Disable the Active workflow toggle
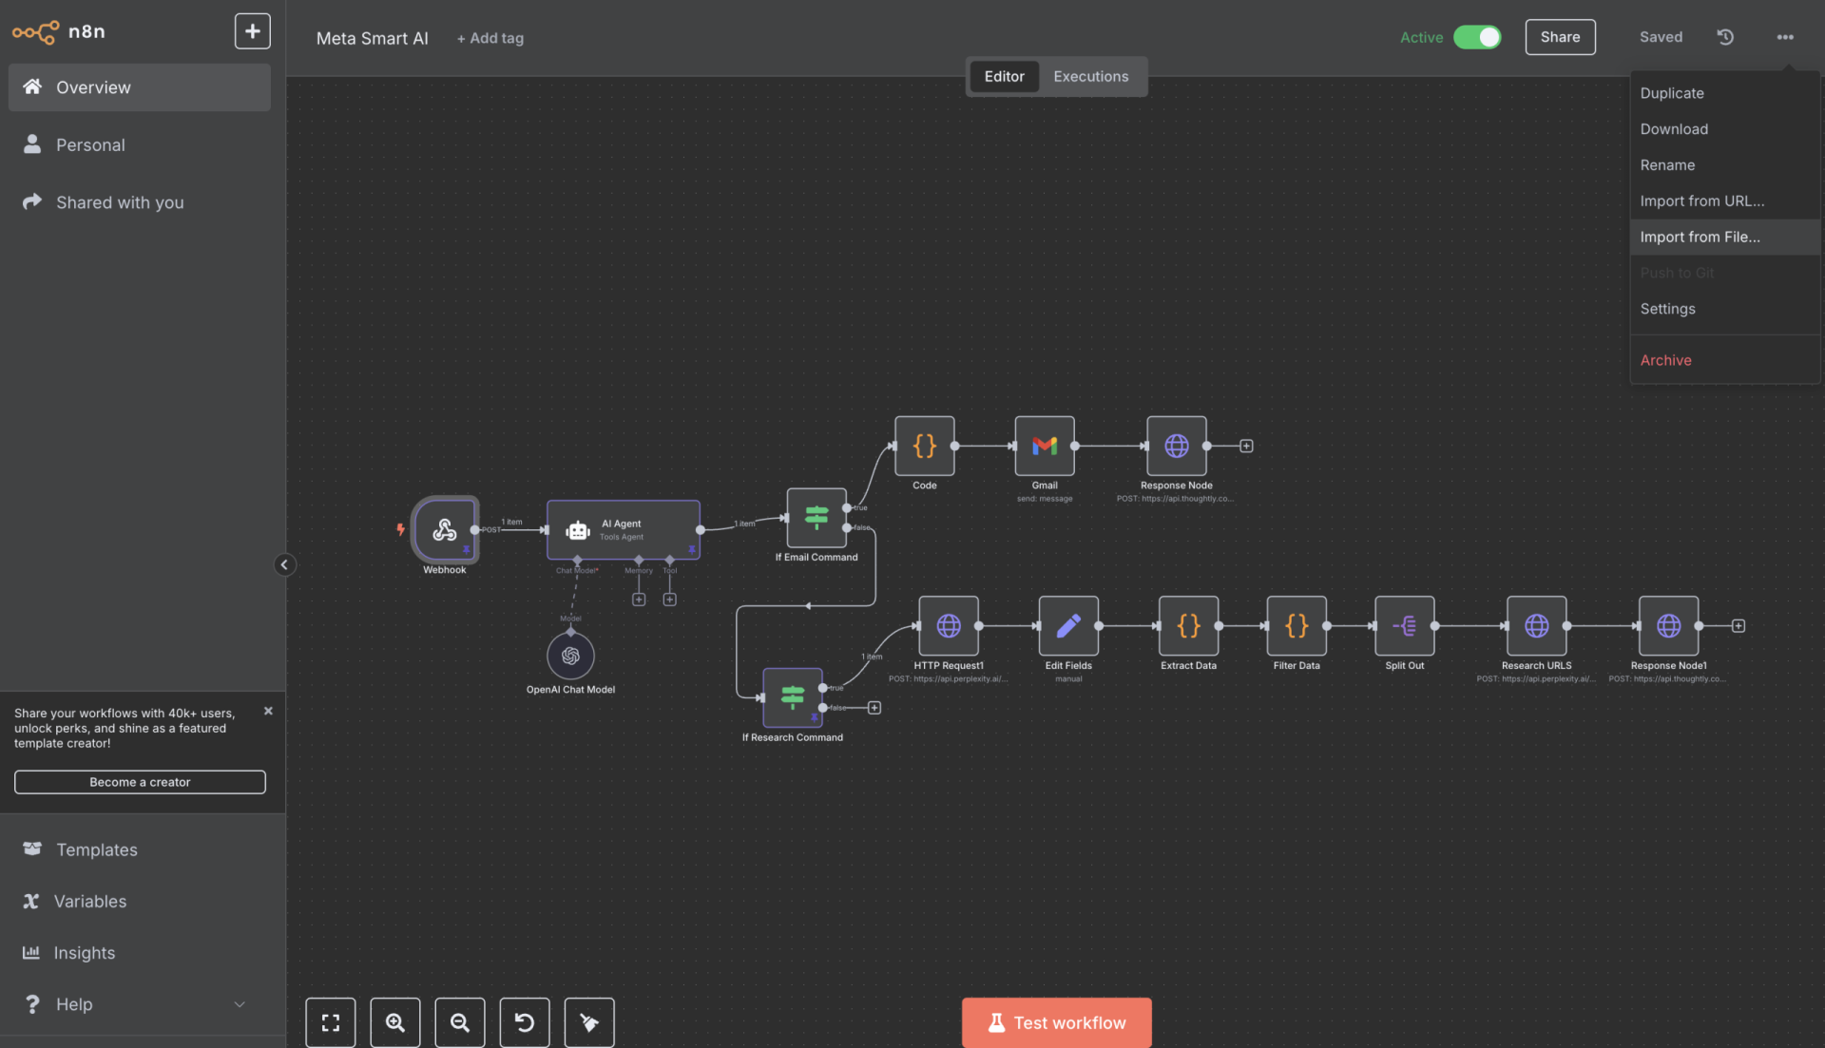This screenshot has width=1825, height=1048. (1477, 37)
